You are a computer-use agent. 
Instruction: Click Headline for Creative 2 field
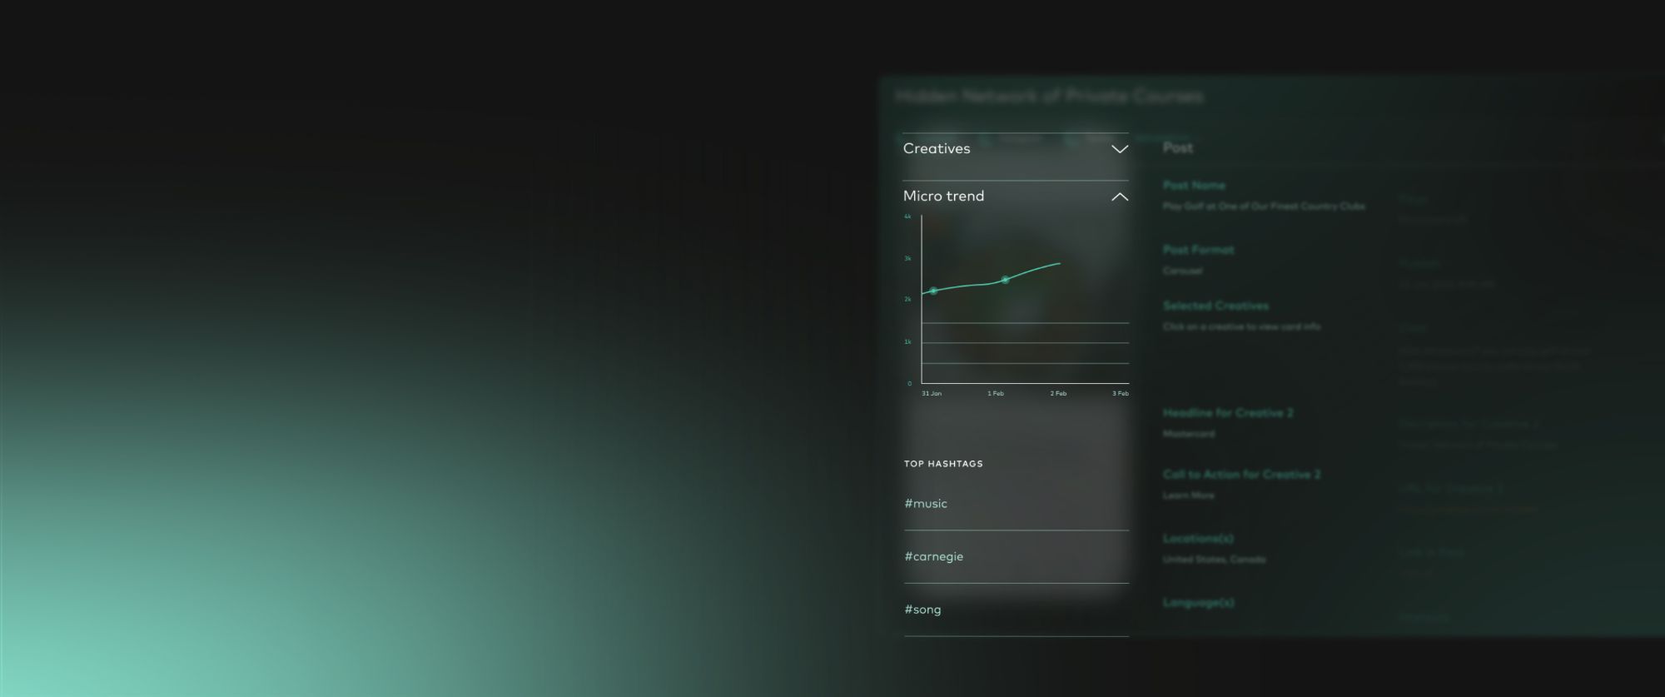coord(1228,413)
